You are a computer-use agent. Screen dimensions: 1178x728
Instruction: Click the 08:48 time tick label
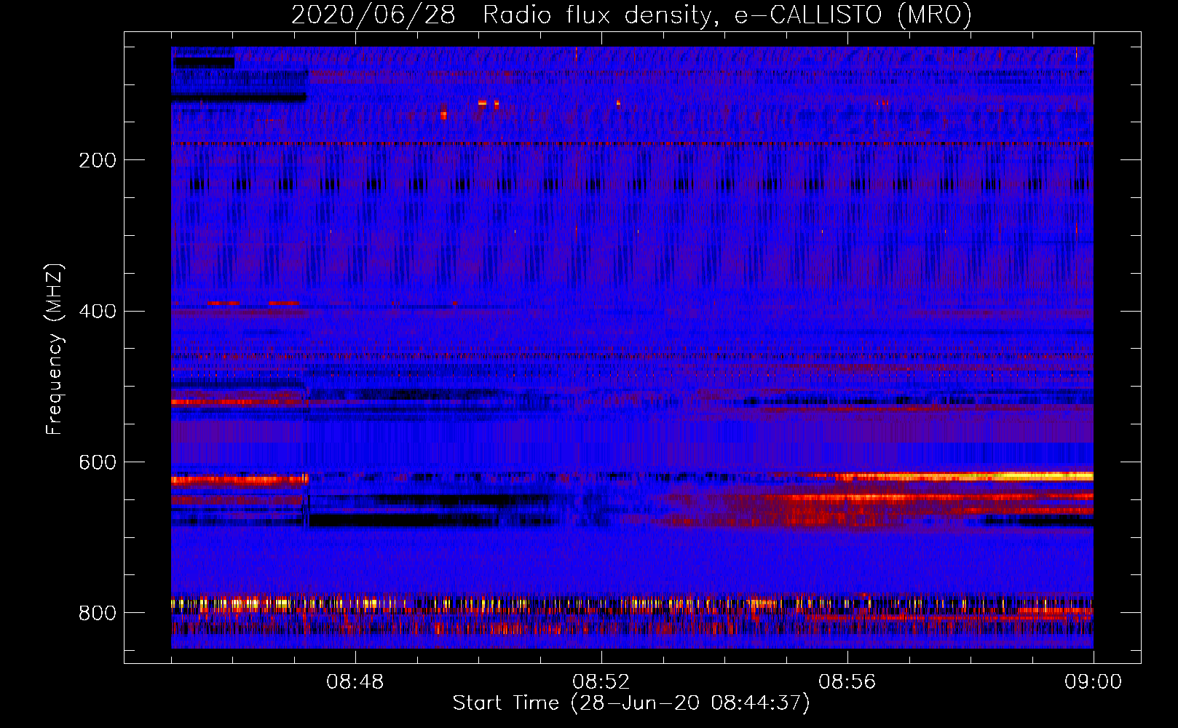[x=355, y=682]
